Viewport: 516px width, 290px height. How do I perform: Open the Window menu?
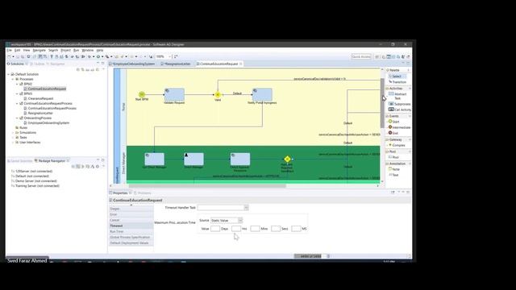point(88,50)
